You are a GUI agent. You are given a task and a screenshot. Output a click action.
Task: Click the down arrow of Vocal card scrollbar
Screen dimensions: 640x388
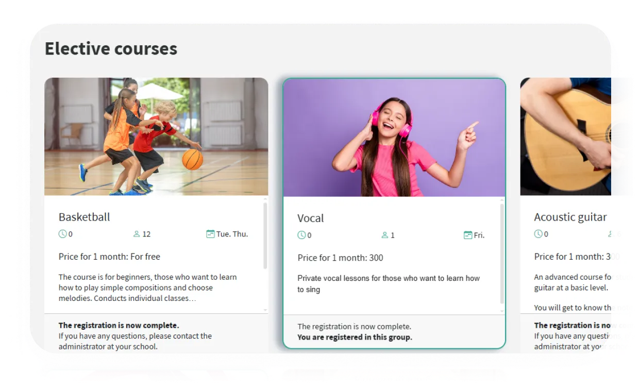click(x=502, y=311)
